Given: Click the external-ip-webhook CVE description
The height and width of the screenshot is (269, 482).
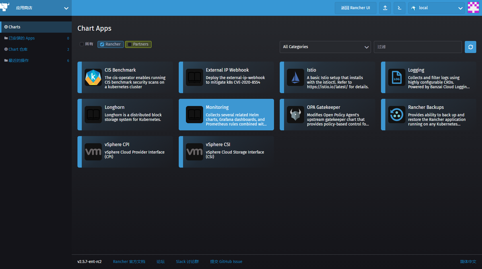Looking at the screenshot, I should tap(235, 80).
